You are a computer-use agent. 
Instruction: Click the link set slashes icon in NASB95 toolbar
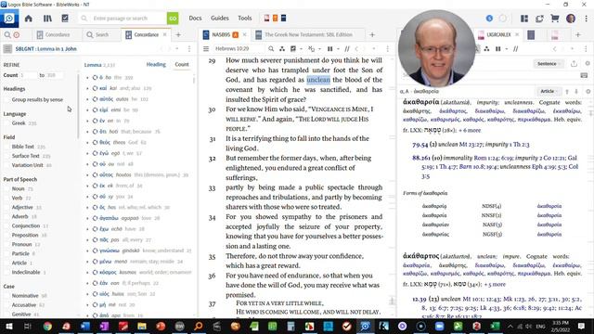click(x=347, y=49)
